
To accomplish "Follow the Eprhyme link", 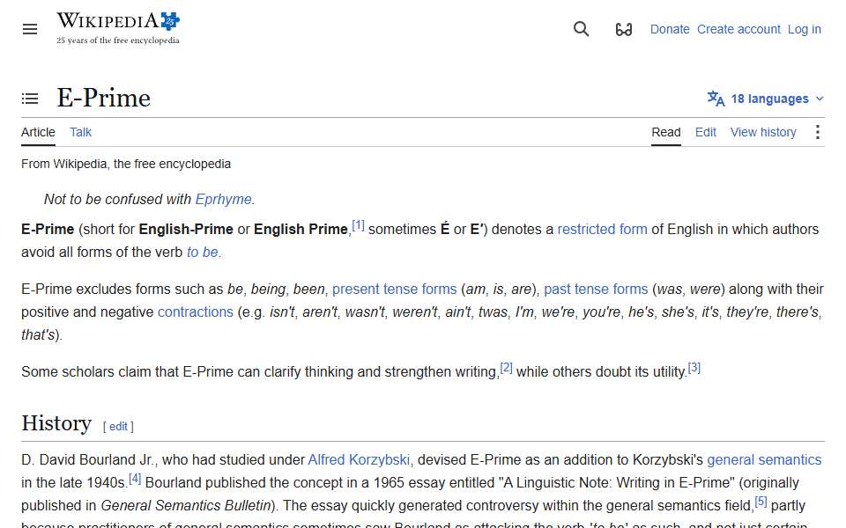I will click(x=223, y=200).
